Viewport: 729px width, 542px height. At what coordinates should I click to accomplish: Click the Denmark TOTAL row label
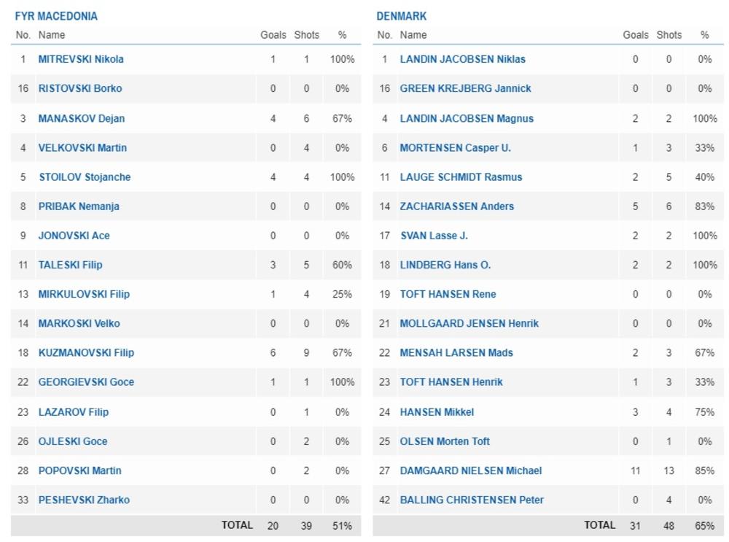599,525
